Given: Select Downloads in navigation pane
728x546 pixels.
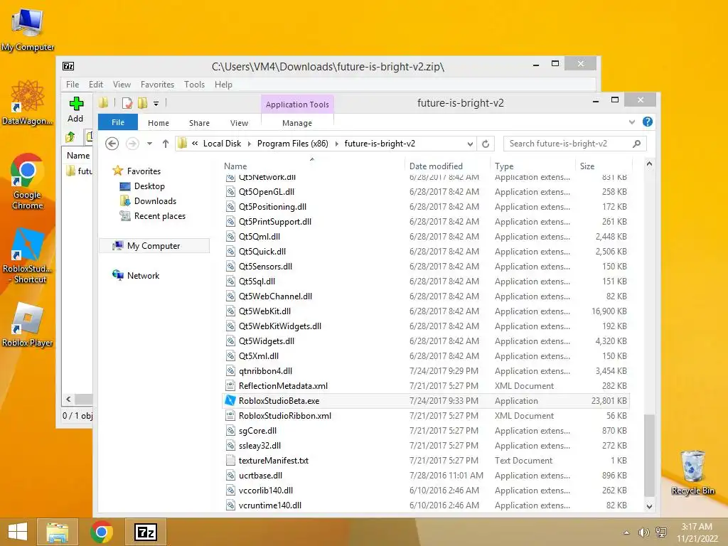Looking at the screenshot, I should click(155, 201).
